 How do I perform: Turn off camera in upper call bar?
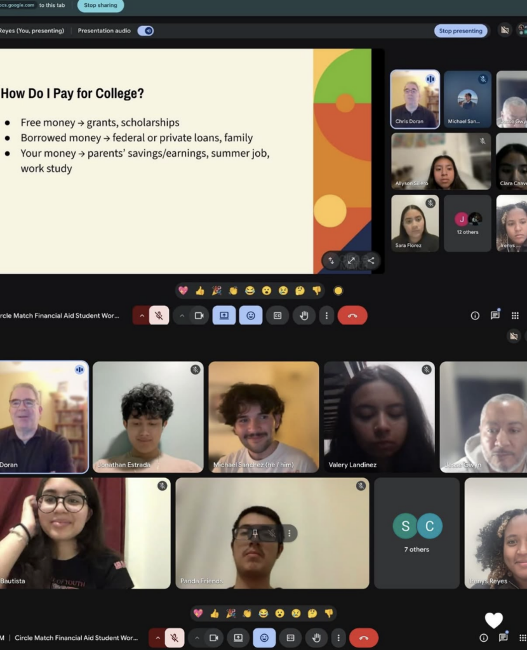199,315
